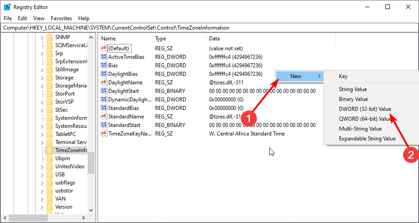Choose QWORD (64-bit) Value

click(365, 119)
